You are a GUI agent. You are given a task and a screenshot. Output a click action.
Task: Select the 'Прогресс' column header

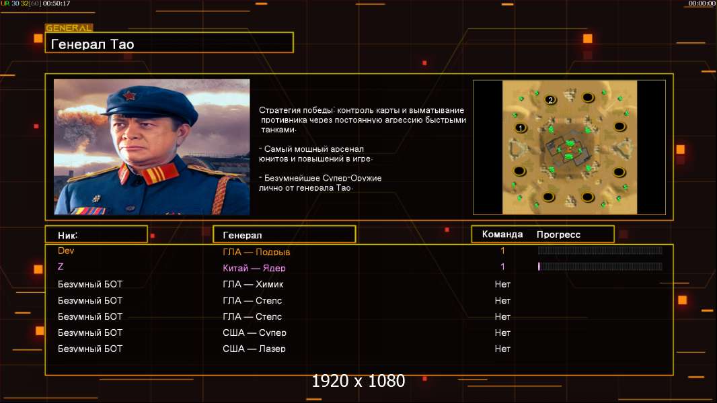(x=558, y=234)
